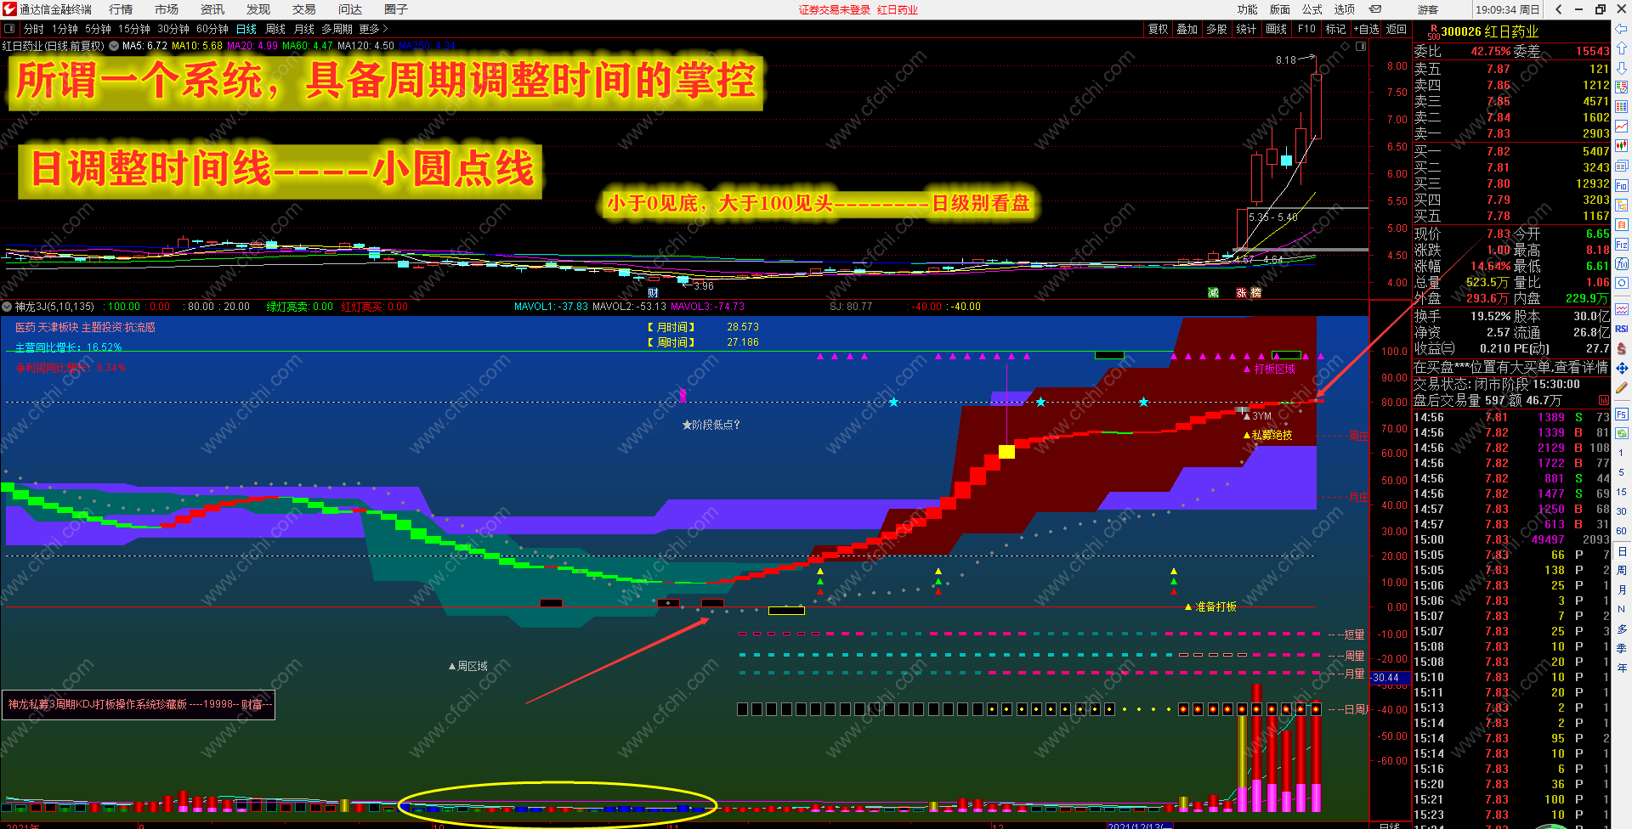Click the +自选 add to watchlist button
Viewport: 1632px width, 829px height.
tap(1367, 29)
